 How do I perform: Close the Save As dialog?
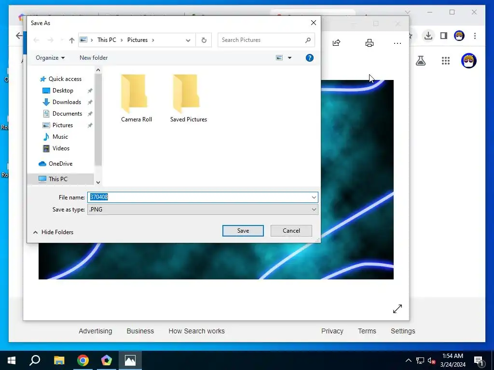click(x=314, y=23)
